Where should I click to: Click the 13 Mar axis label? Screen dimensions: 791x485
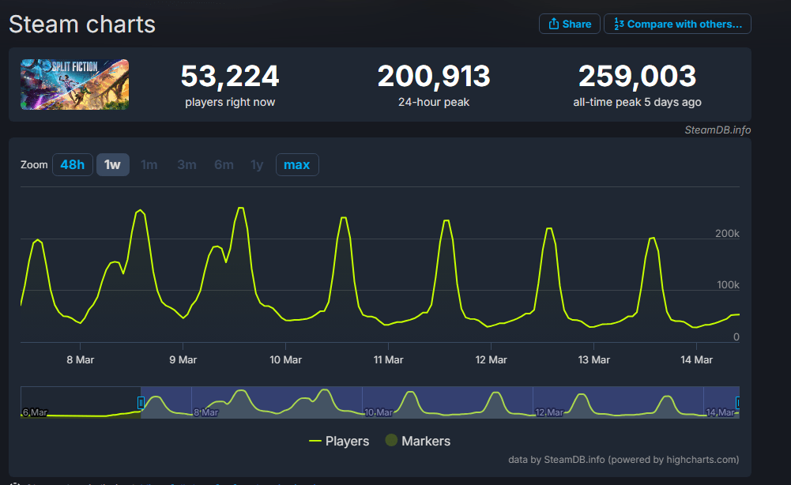click(x=593, y=360)
